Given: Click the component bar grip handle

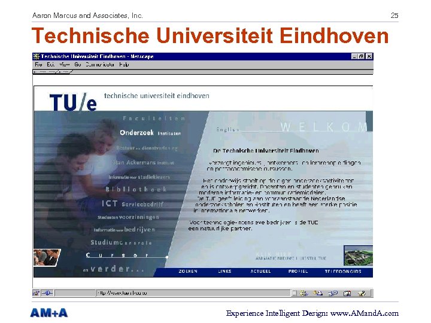Looking at the screenshot, I should click(294, 293).
